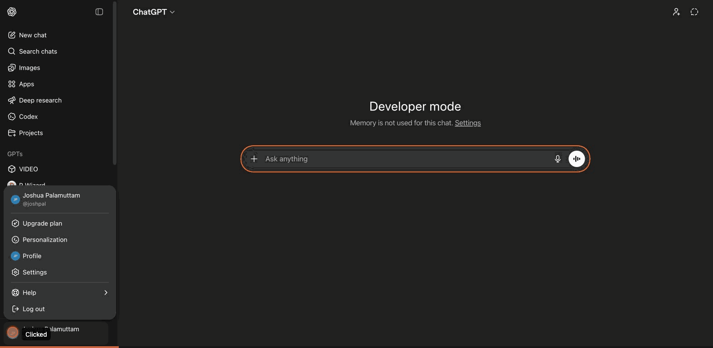Image resolution: width=713 pixels, height=348 pixels.
Task: Click the account button at sidebar bottom
Action: pos(56,333)
